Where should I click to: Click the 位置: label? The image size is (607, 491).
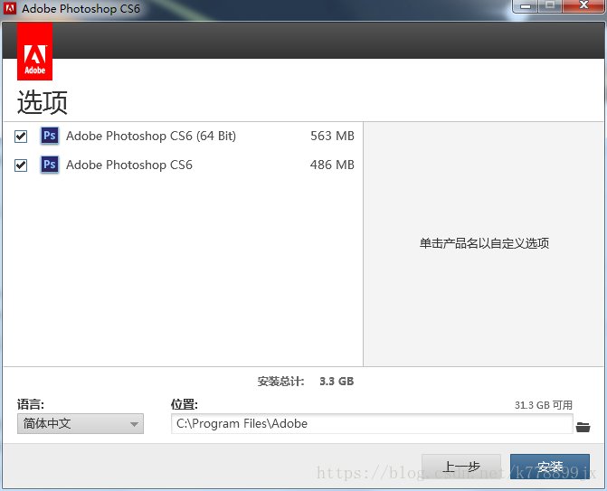[x=185, y=405]
